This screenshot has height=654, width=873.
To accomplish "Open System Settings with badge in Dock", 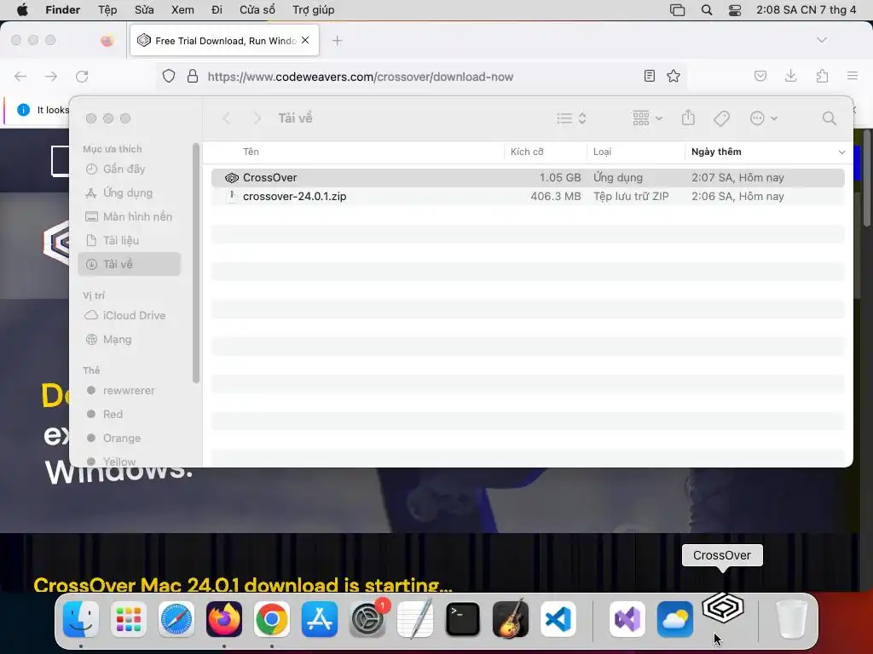I will coord(367,619).
